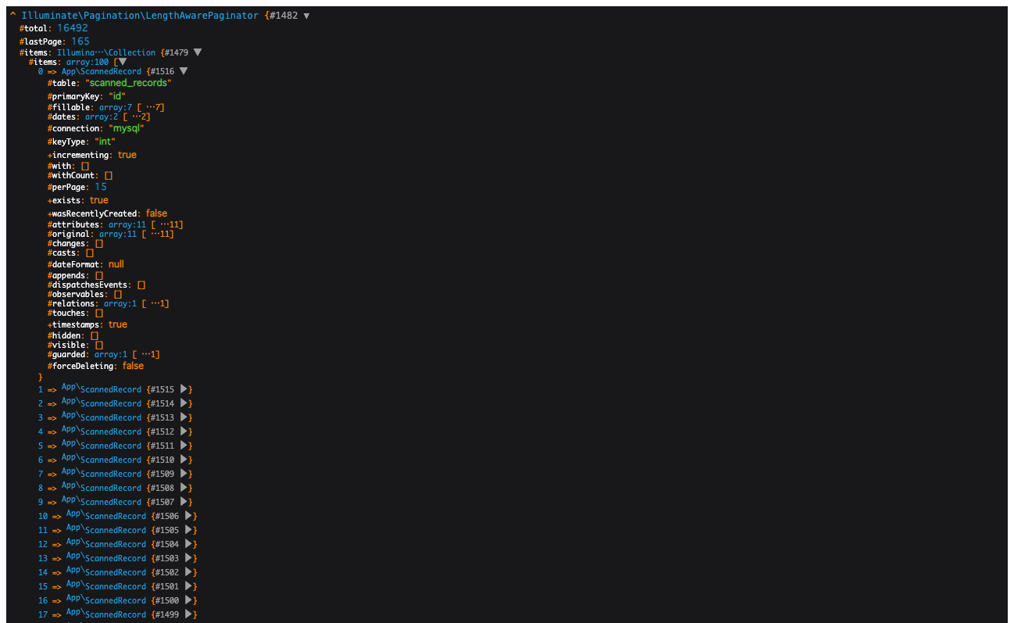Screen dimensions: 1014x623
Task: Click the #total value 16492
Action: [72, 27]
